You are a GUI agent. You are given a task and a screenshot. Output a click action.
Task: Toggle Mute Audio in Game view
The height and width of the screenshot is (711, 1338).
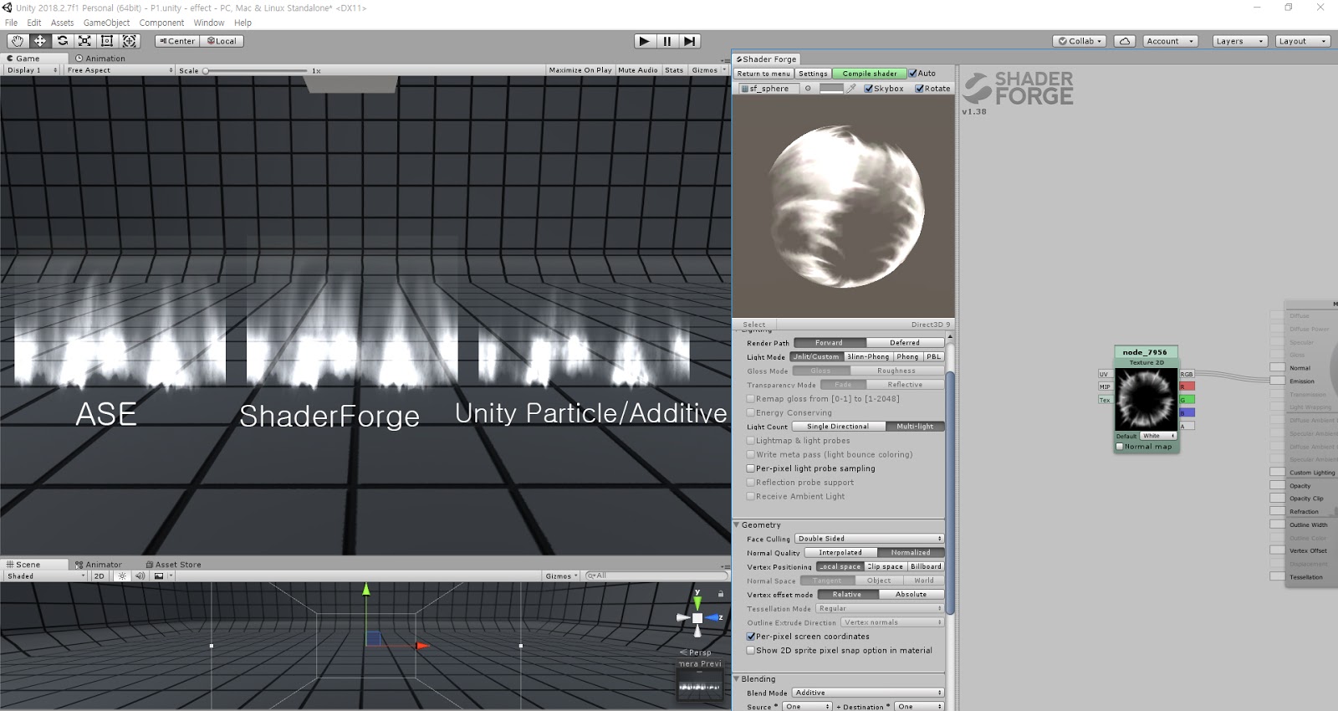click(x=638, y=70)
